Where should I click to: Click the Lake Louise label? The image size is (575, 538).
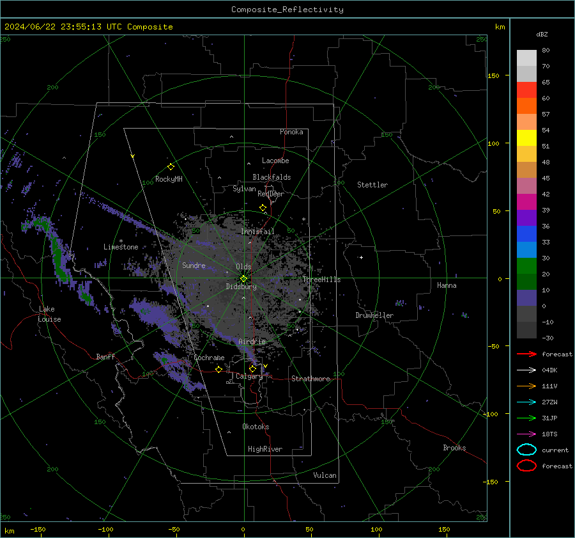click(50, 314)
